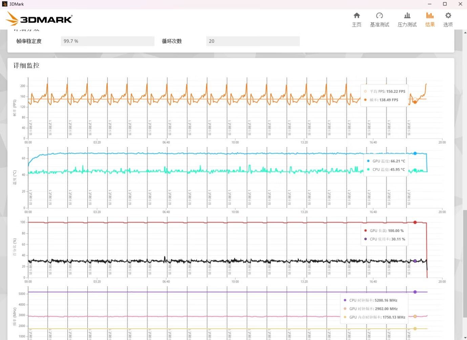Click the 平均 FPS: 150.22 FPS legend entry
Image resolution: width=467 pixels, height=340 pixels.
coord(384,91)
